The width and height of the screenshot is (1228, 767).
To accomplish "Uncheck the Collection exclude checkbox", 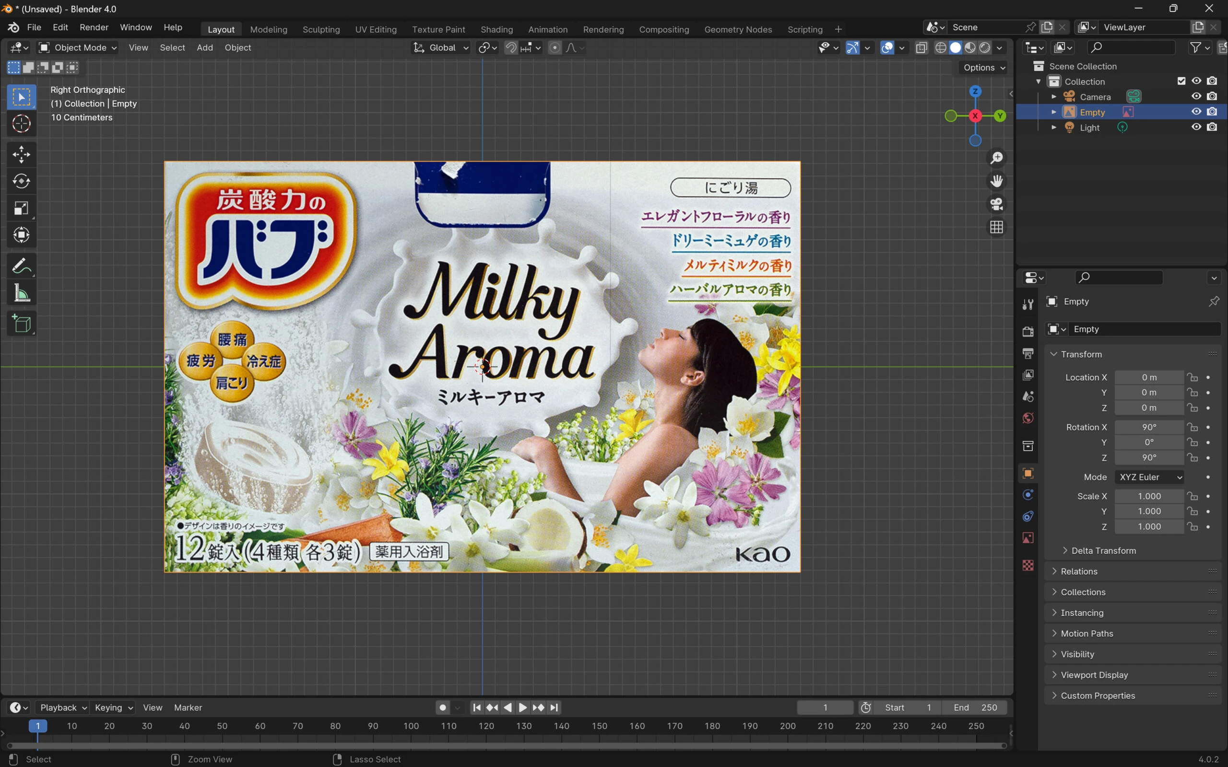I will pyautogui.click(x=1181, y=81).
